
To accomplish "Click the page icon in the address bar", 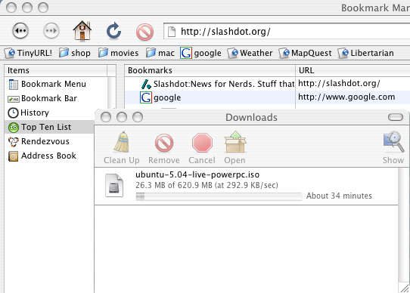I will click(x=172, y=32).
